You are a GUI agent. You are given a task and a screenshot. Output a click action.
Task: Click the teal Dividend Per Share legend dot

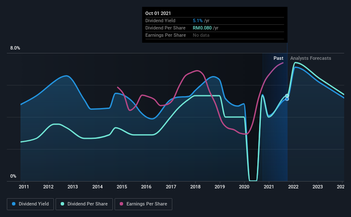tap(62, 204)
